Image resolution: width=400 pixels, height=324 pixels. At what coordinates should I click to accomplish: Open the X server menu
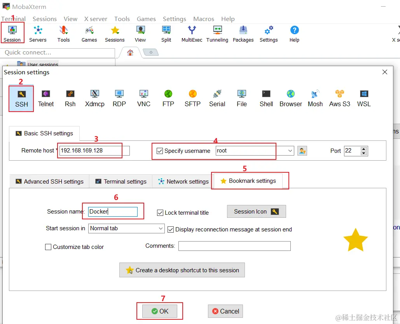click(x=96, y=19)
